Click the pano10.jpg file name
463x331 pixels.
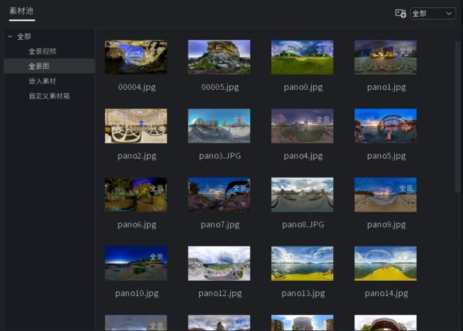[137, 293]
